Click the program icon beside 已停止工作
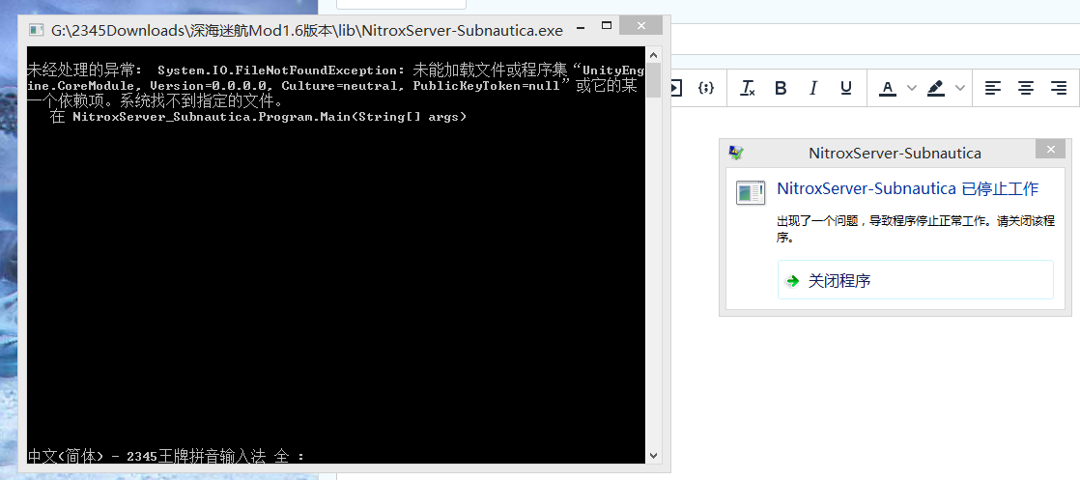Viewport: 1080px width, 480px height. click(x=750, y=192)
